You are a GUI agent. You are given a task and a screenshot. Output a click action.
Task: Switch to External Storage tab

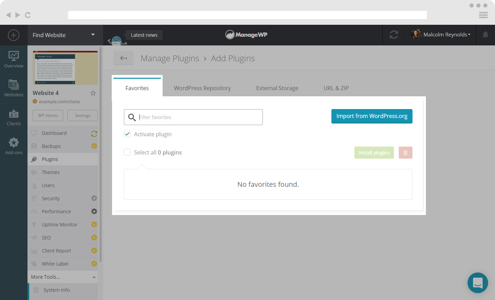[x=277, y=88]
